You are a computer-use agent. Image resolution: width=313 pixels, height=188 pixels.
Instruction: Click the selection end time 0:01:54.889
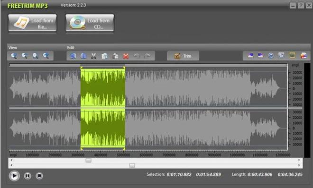pyautogui.click(x=208, y=175)
